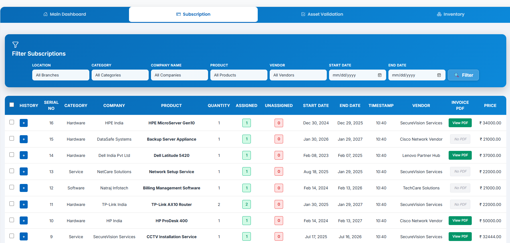Click the ₹ 32444.00 price cell
The width and height of the screenshot is (510, 243).
pos(490,237)
